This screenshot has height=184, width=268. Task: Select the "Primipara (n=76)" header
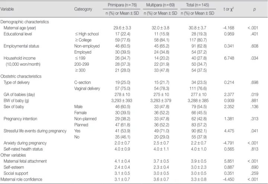(122, 5)
